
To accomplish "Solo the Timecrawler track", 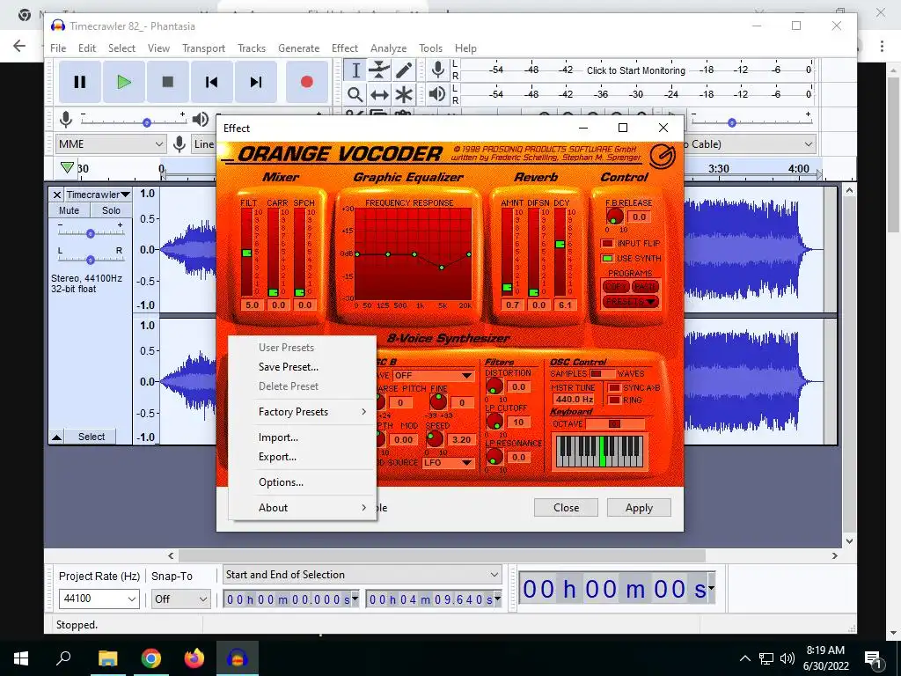I will click(111, 210).
